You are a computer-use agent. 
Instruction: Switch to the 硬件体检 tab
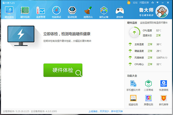[x=9, y=12]
